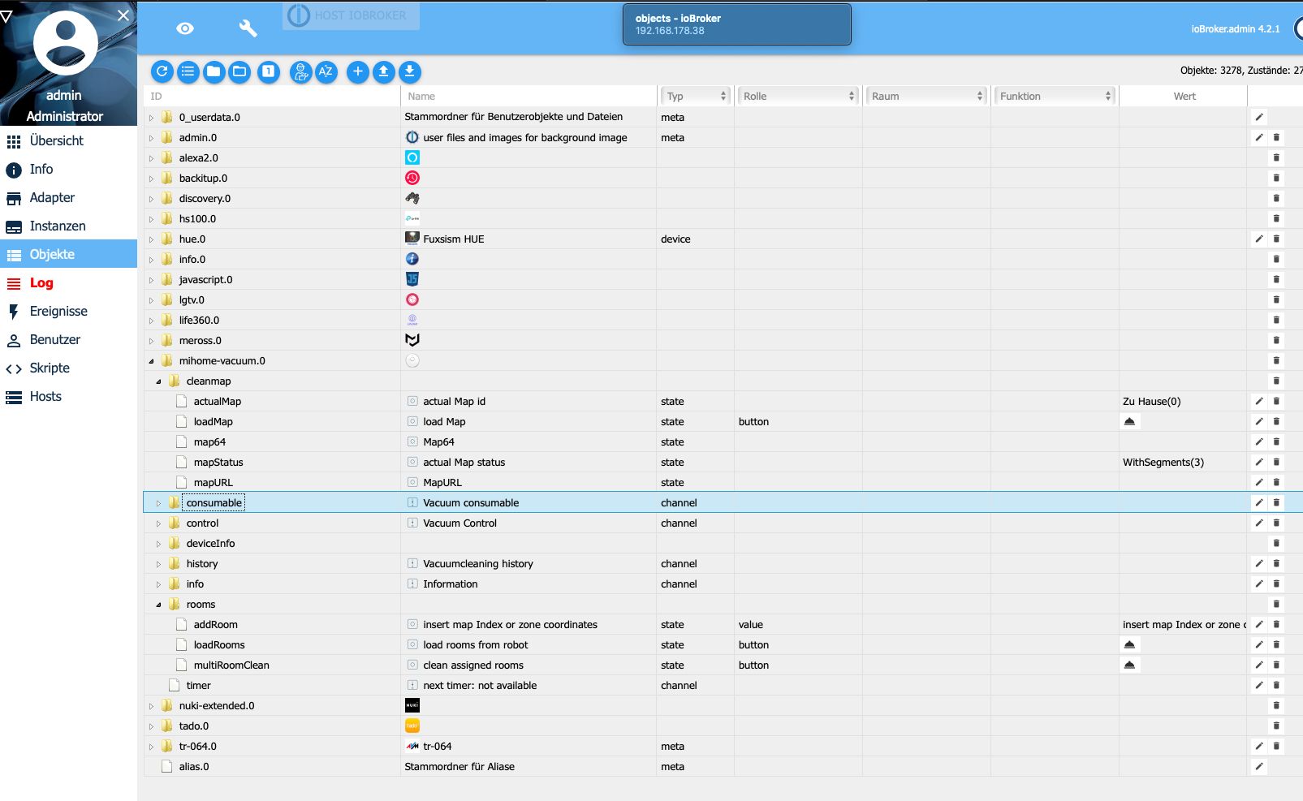Image resolution: width=1303 pixels, height=801 pixels.
Task: Delete the tado.0 object
Action: tap(1276, 726)
